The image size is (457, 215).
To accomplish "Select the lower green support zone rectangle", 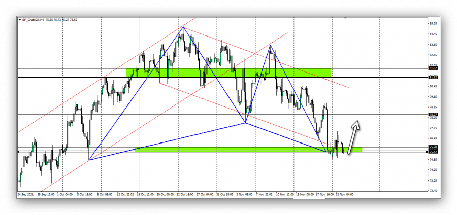I will [249, 149].
